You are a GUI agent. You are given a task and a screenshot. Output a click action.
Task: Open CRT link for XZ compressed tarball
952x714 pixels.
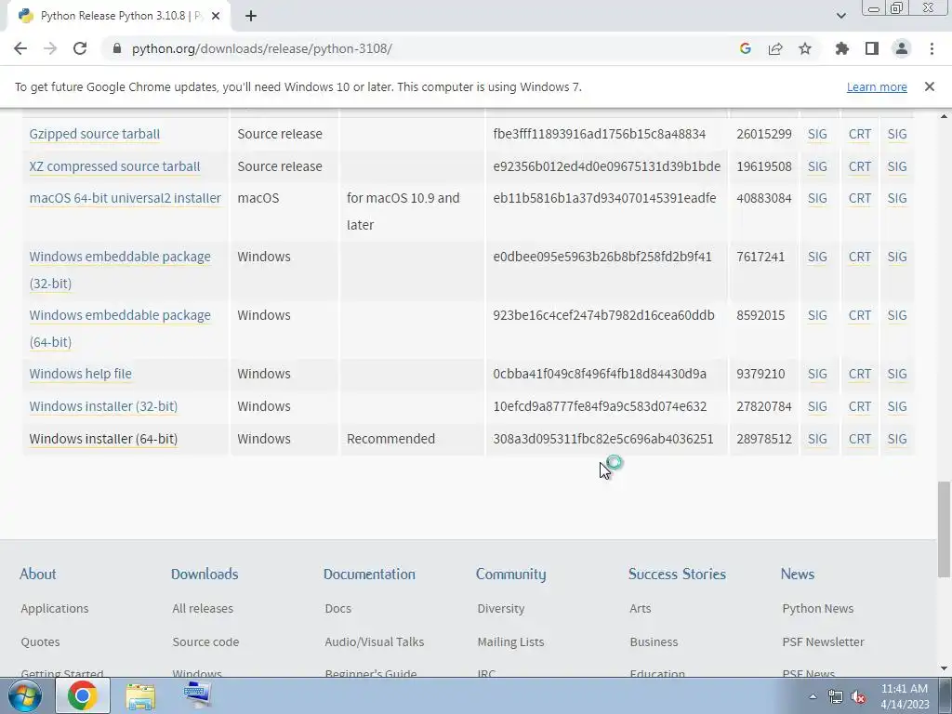tap(860, 166)
